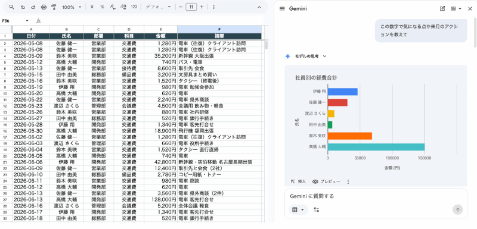The width and height of the screenshot is (477, 229).
Task: Open chart more options menu
Action: (348, 181)
